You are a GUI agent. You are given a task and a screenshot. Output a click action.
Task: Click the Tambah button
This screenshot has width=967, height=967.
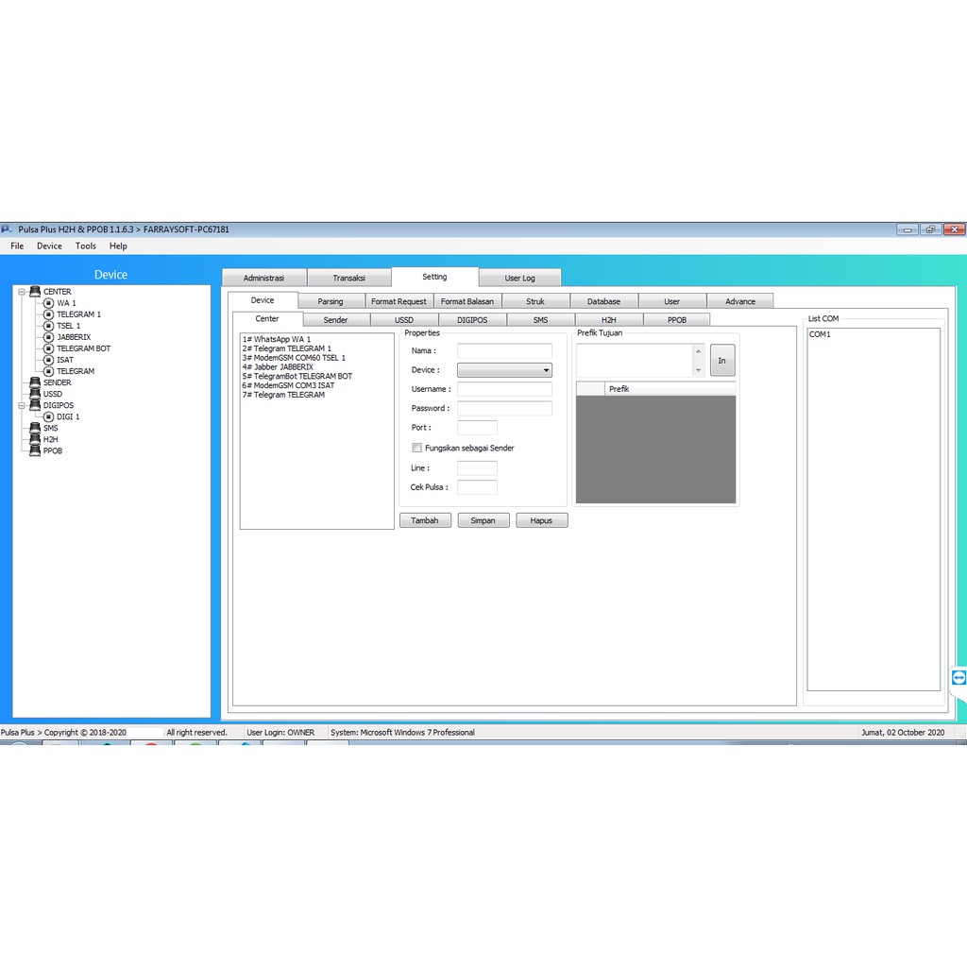tap(425, 520)
